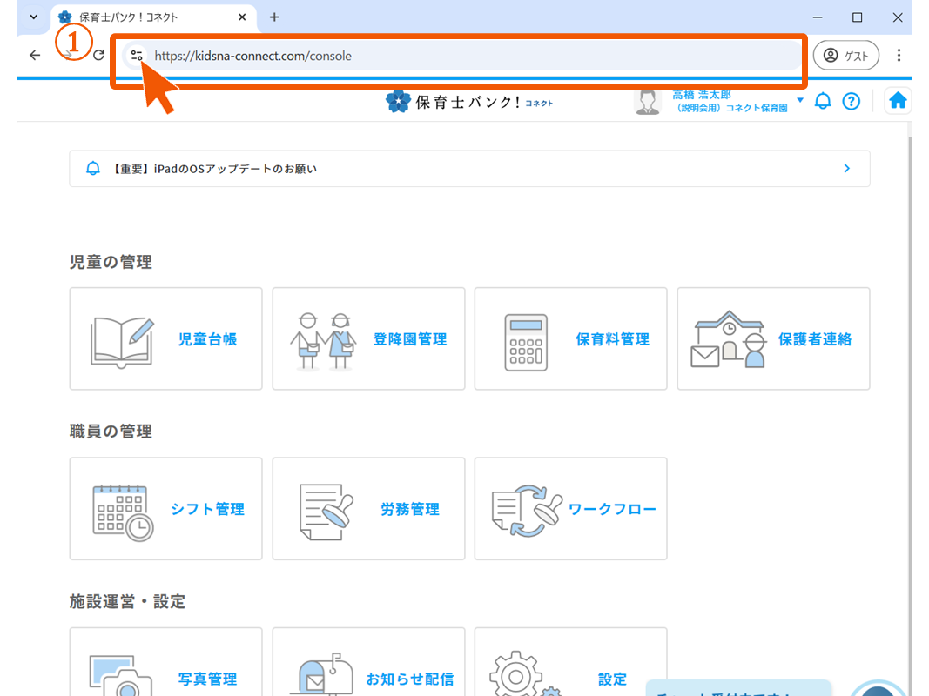Image resolution: width=929 pixels, height=696 pixels.
Task: Open 児童台帳 book icon tile
Action: pos(165,339)
